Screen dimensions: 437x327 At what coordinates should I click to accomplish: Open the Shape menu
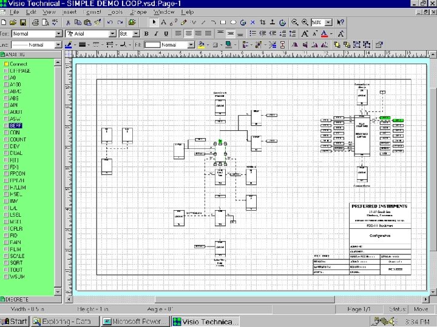click(x=138, y=12)
